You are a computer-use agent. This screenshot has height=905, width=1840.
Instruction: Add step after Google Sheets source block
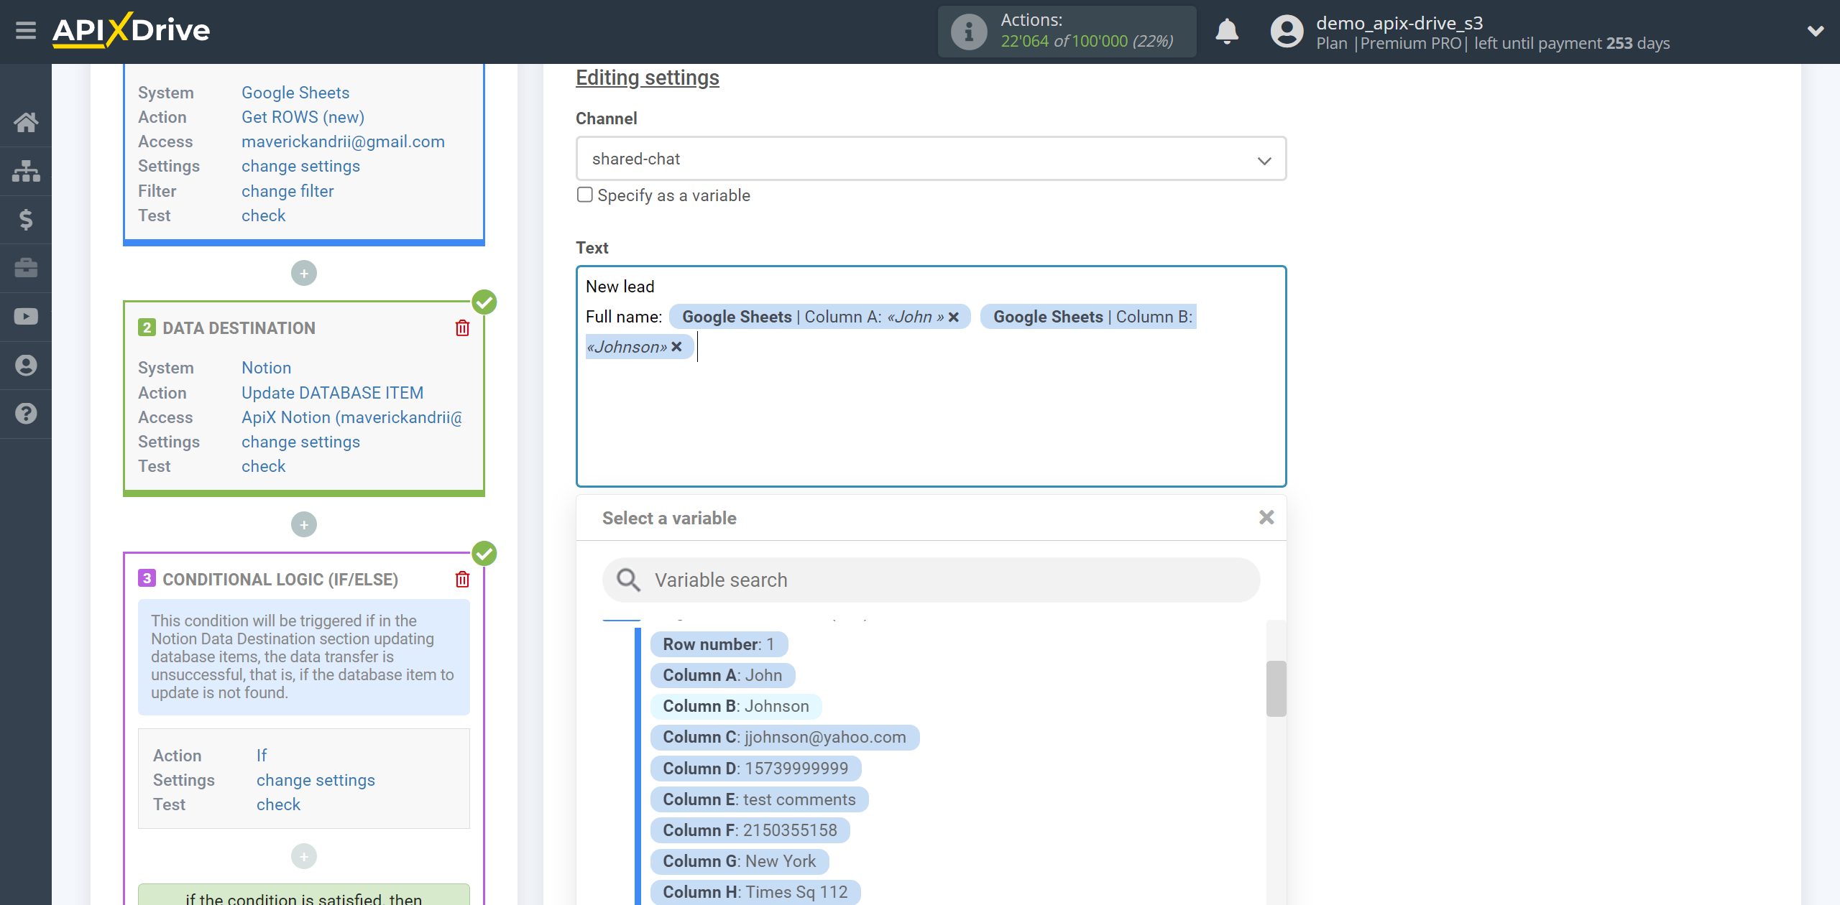click(304, 273)
